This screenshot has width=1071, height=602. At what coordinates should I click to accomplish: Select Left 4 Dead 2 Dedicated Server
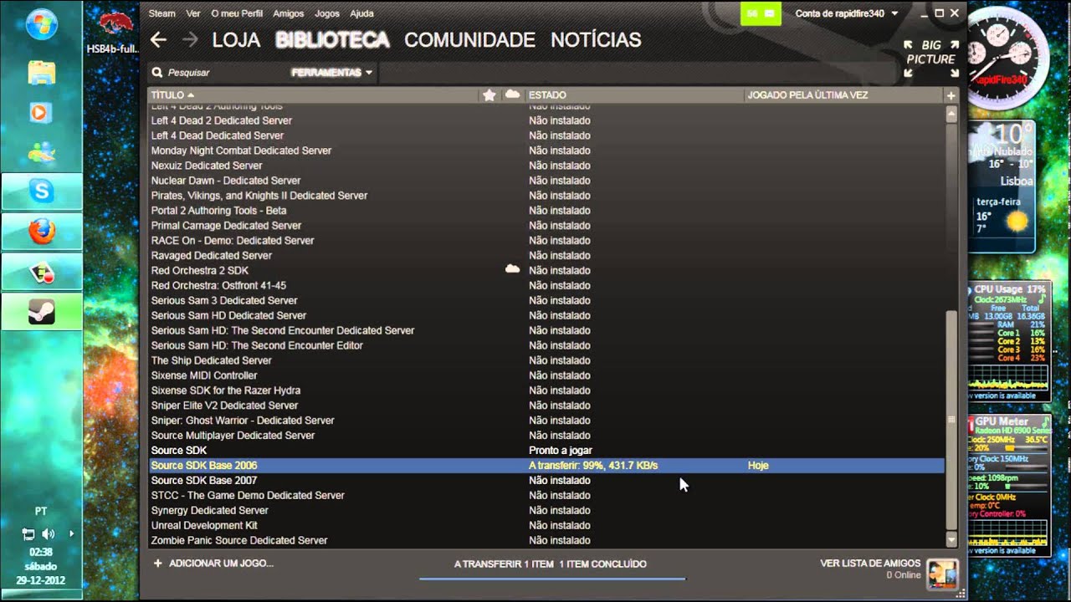point(546,120)
